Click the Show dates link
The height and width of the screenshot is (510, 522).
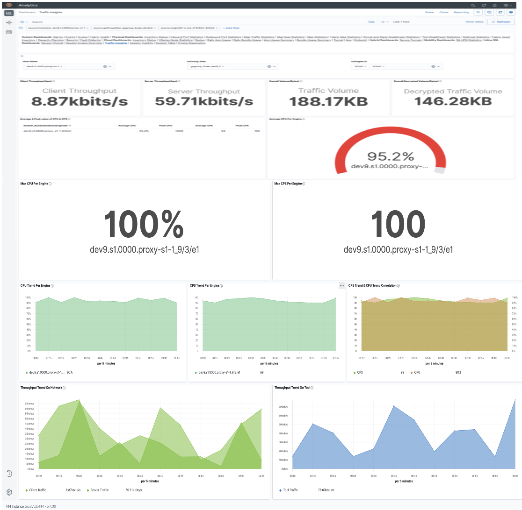[474, 22]
